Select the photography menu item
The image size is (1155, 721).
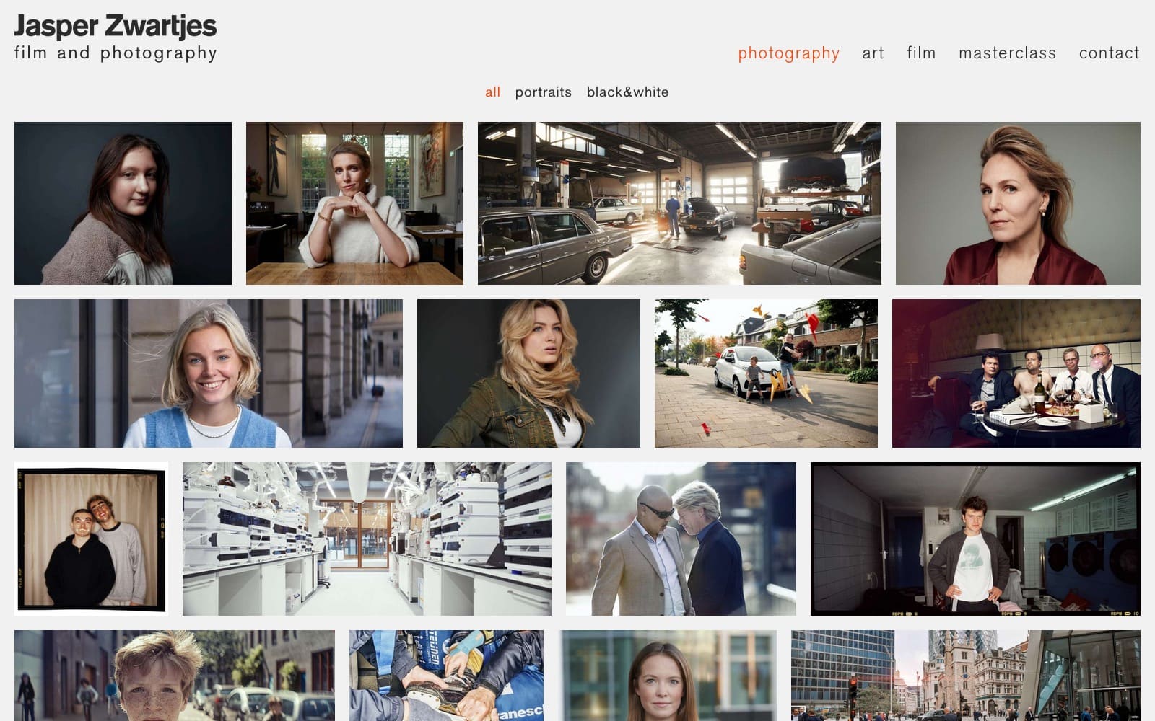point(788,53)
